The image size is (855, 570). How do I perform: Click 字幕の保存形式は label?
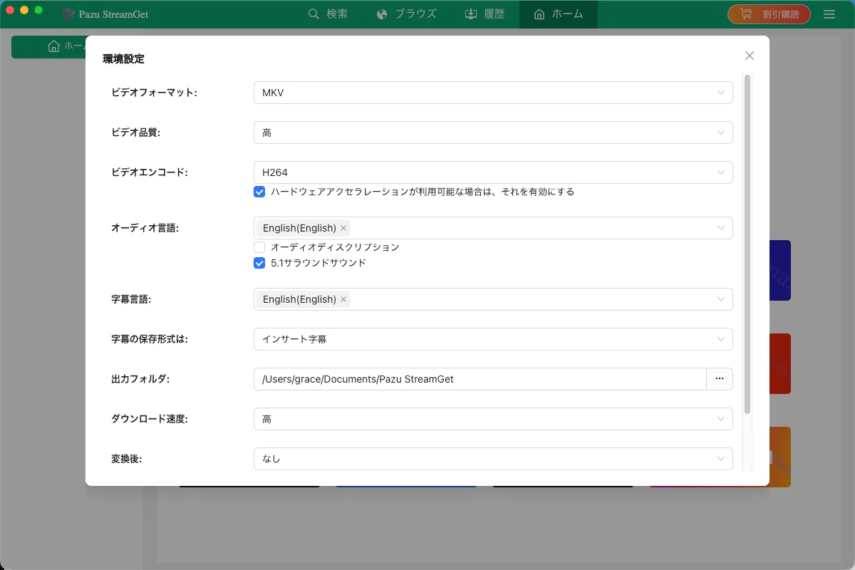click(149, 339)
